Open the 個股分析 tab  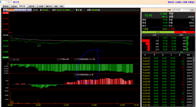49,6
